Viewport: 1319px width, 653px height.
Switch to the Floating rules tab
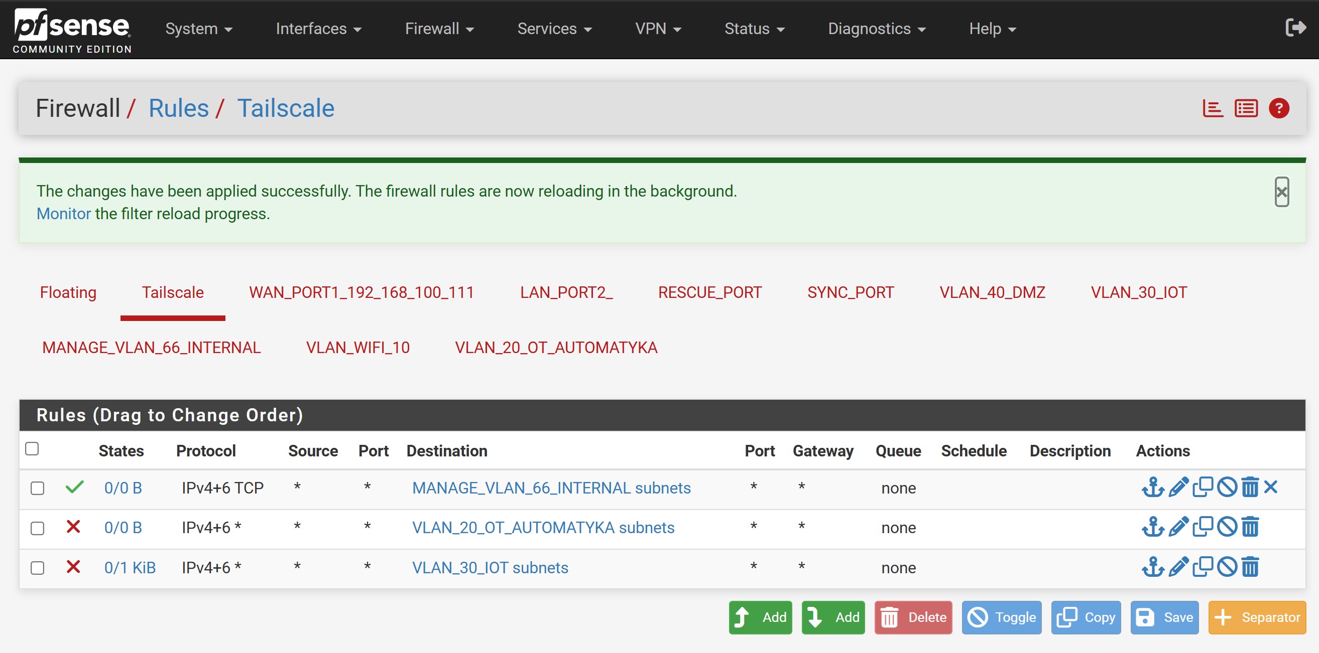click(68, 292)
